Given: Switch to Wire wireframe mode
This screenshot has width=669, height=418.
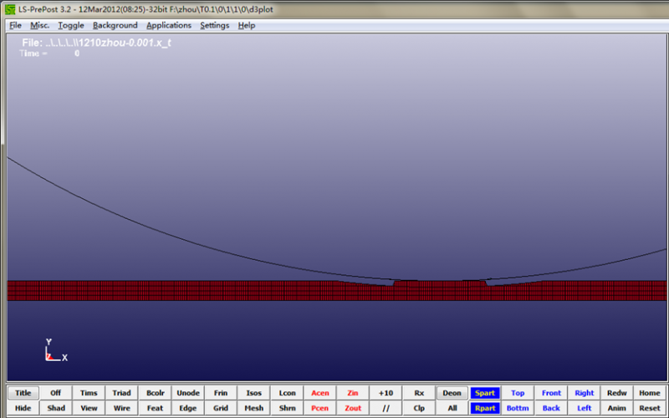Looking at the screenshot, I should 121,408.
